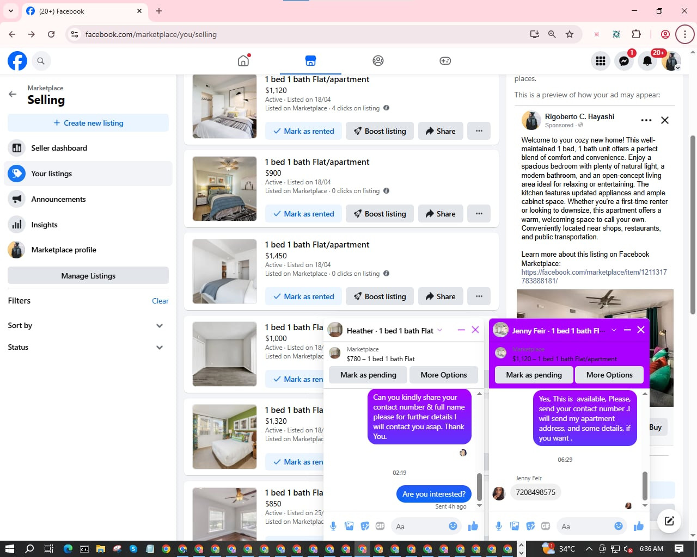Open Marketplace profile in sidebar
Image resolution: width=697 pixels, height=557 pixels.
88,250
